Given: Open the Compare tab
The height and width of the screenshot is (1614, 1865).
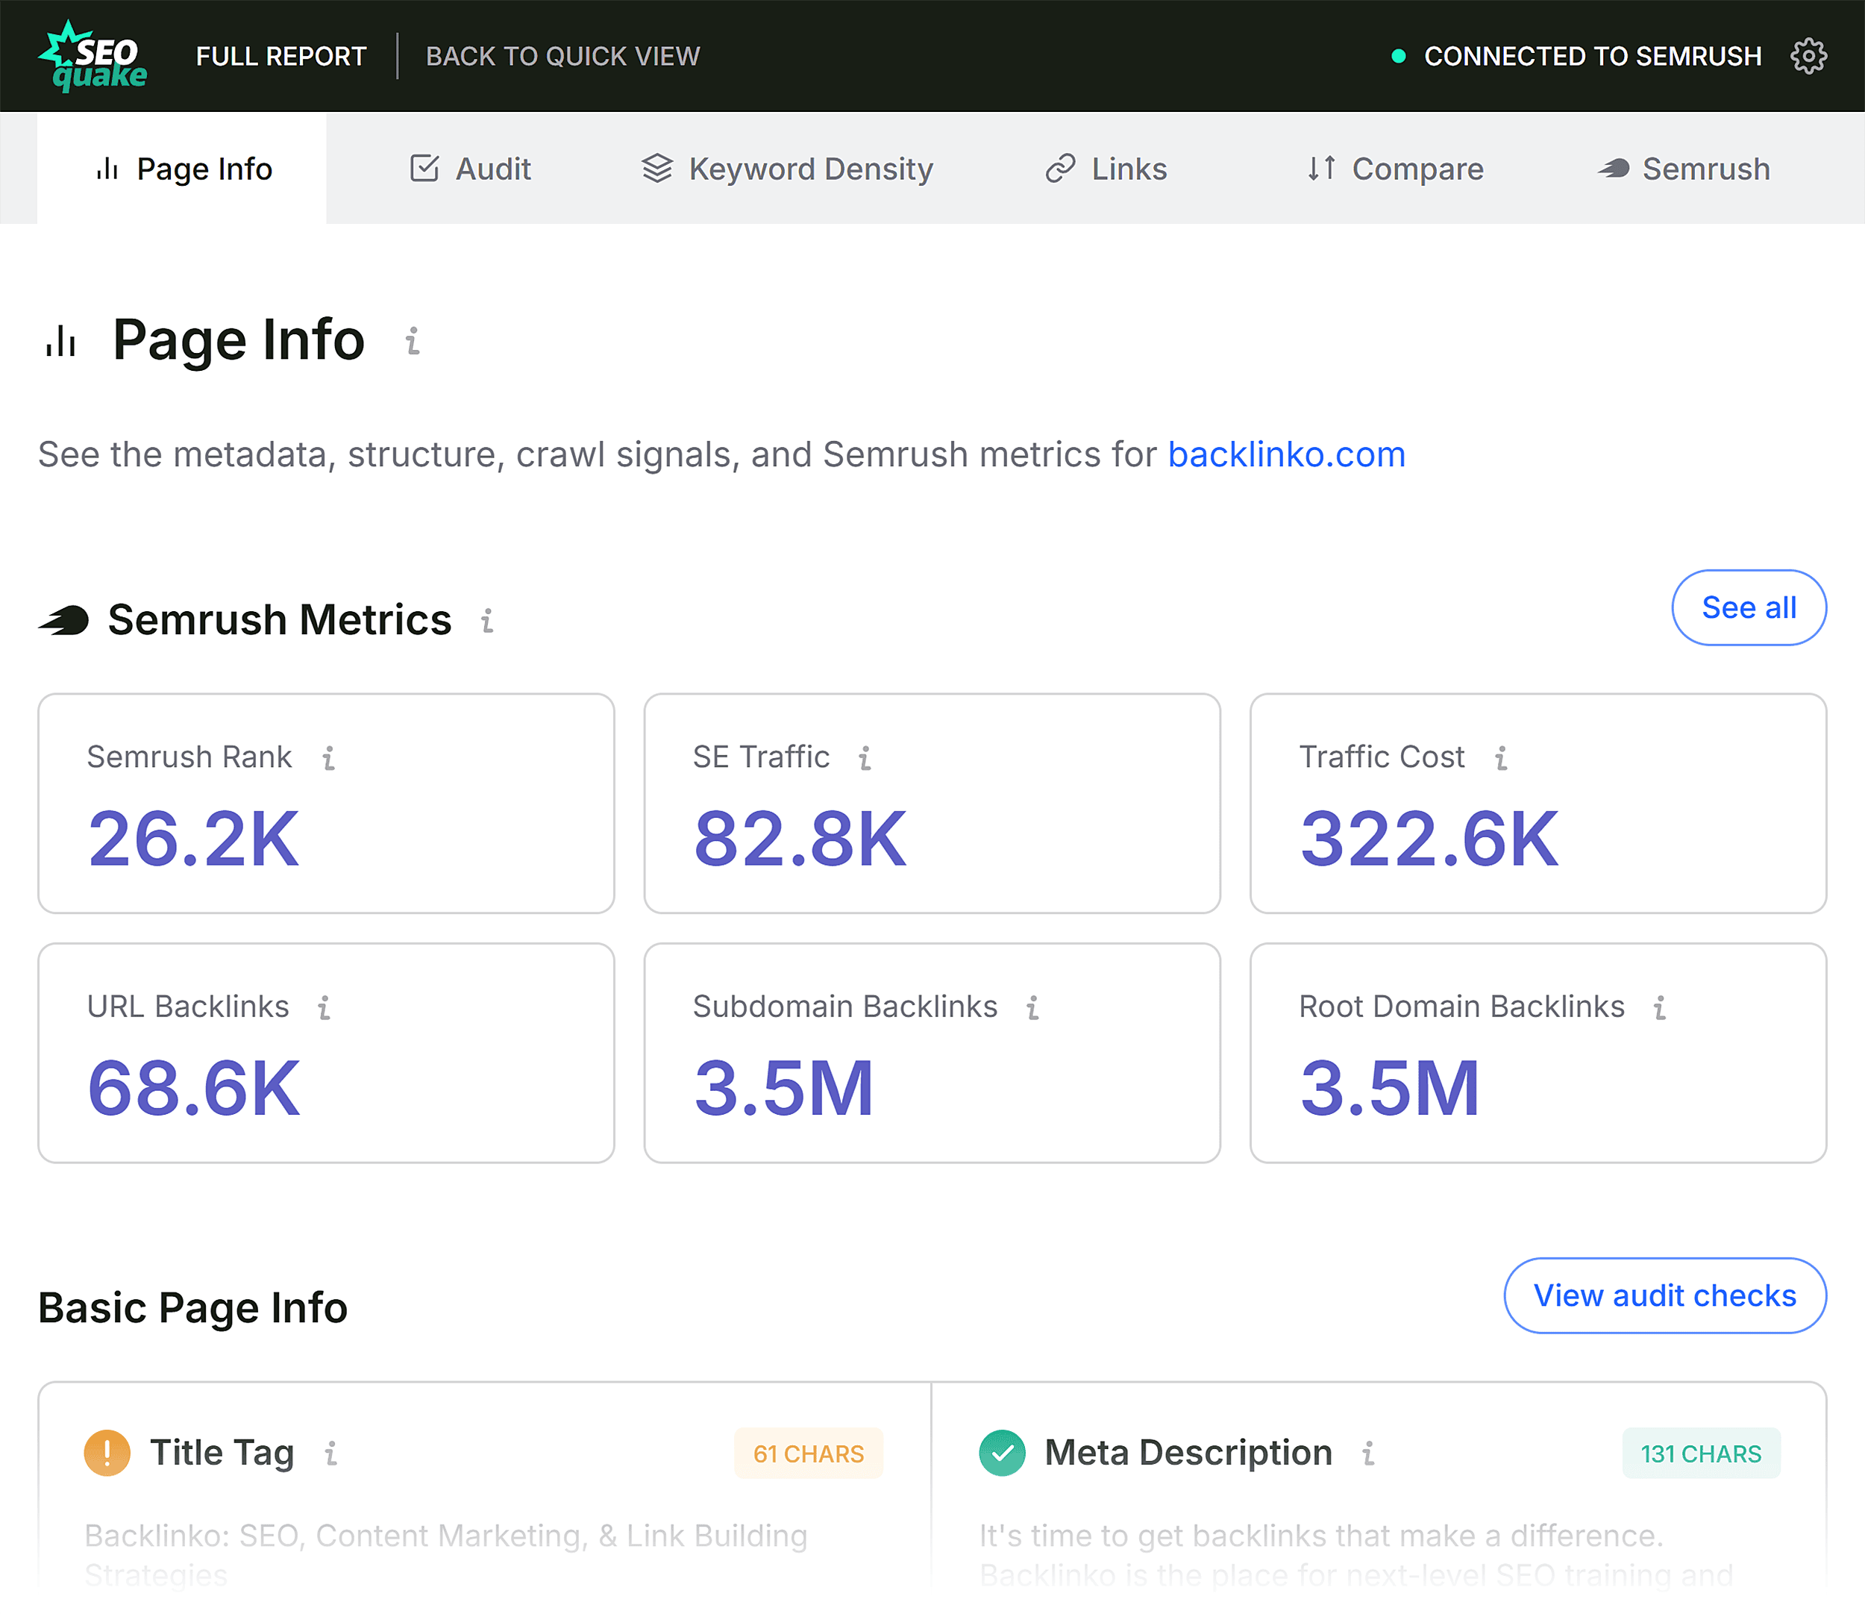Looking at the screenshot, I should click(x=1395, y=169).
